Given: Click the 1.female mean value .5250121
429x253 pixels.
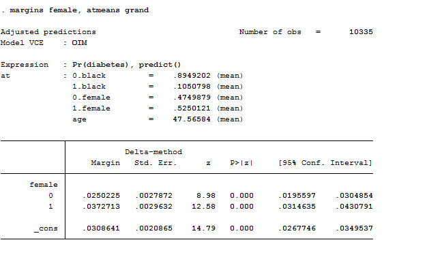Looking at the screenshot, I should point(192,108).
